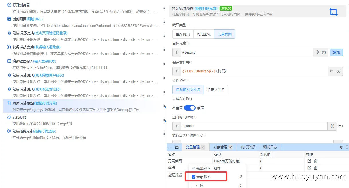The height and width of the screenshot is (188, 349).
Task: Open the 调试日志 tab
Action: click(x=270, y=147)
